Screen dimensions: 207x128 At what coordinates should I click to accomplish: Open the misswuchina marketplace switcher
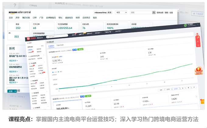(103, 12)
